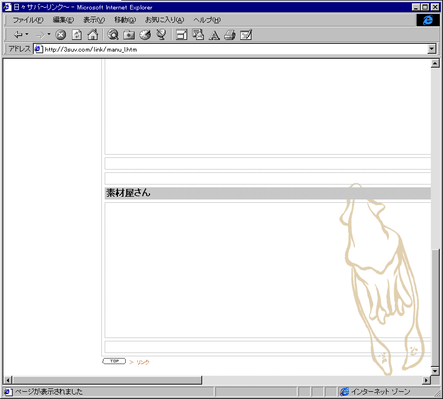Viewport: 443px width, 399px height.
Task: Open the 表示(V) menu
Action: (94, 20)
